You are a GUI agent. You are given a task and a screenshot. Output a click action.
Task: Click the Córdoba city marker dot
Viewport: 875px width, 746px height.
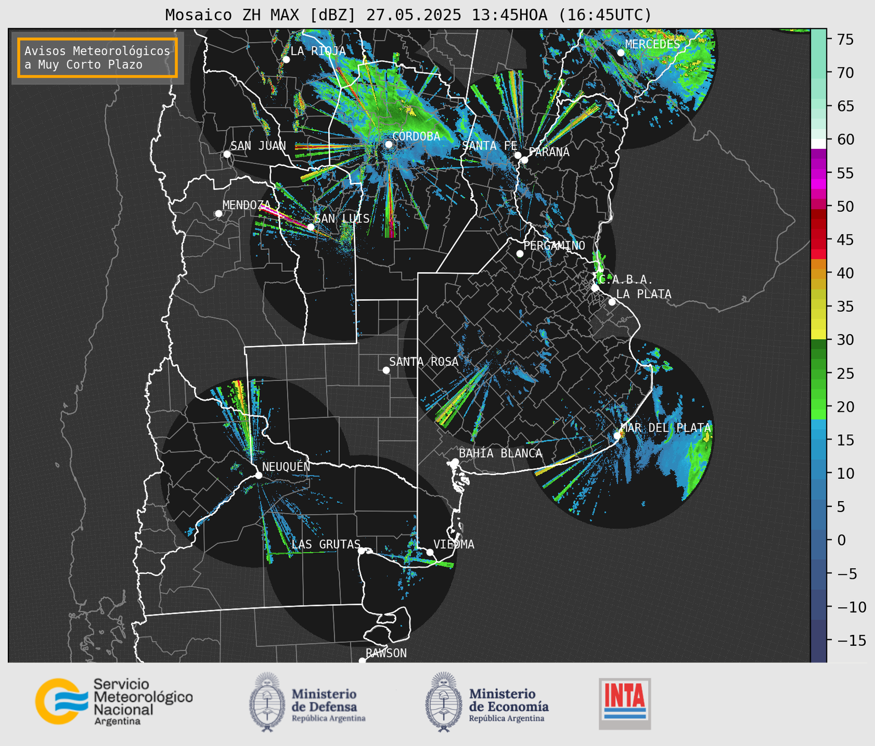coord(388,144)
